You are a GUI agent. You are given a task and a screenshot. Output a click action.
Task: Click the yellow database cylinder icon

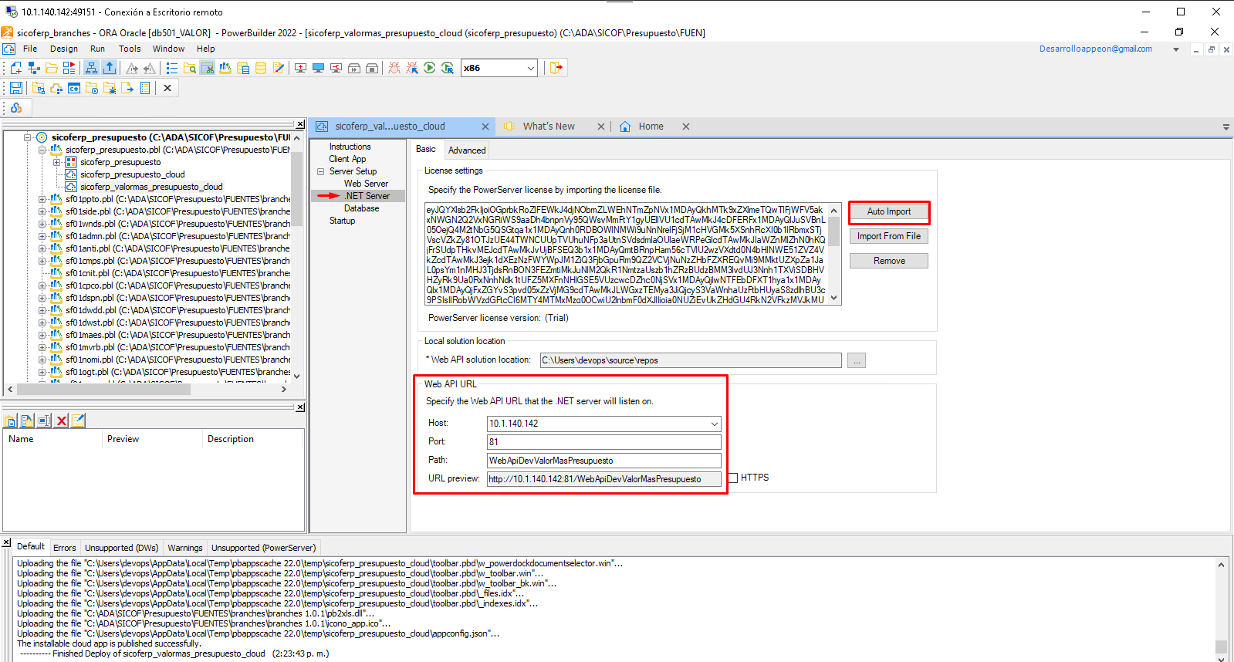tap(261, 68)
